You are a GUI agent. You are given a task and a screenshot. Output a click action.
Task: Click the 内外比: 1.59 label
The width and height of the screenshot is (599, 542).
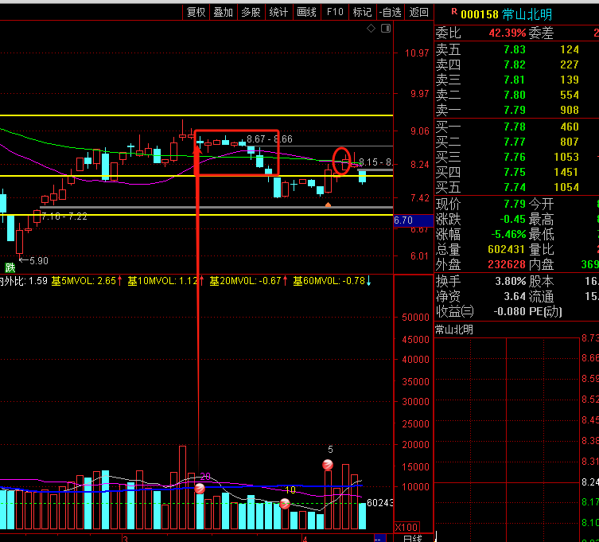pos(24,281)
